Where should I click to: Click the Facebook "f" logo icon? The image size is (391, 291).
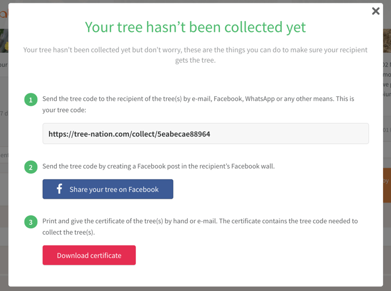(59, 189)
